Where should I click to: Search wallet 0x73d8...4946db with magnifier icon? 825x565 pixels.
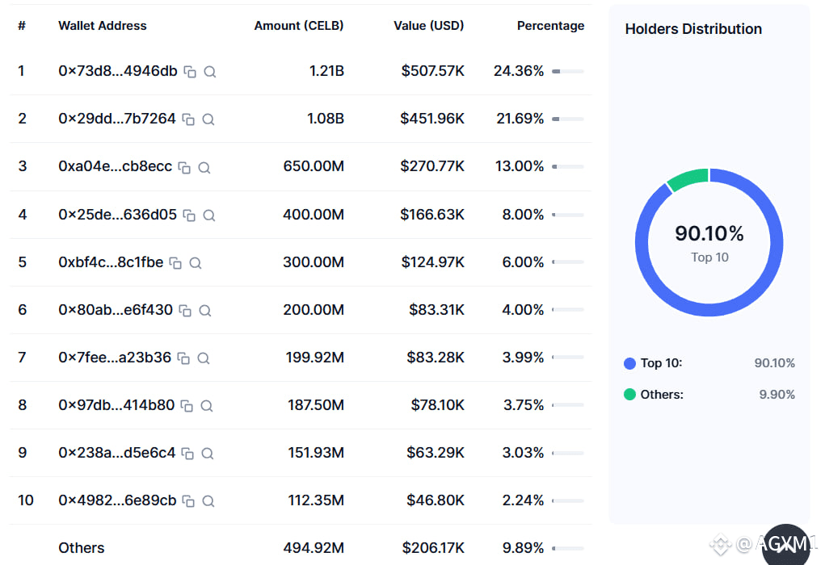tap(209, 72)
